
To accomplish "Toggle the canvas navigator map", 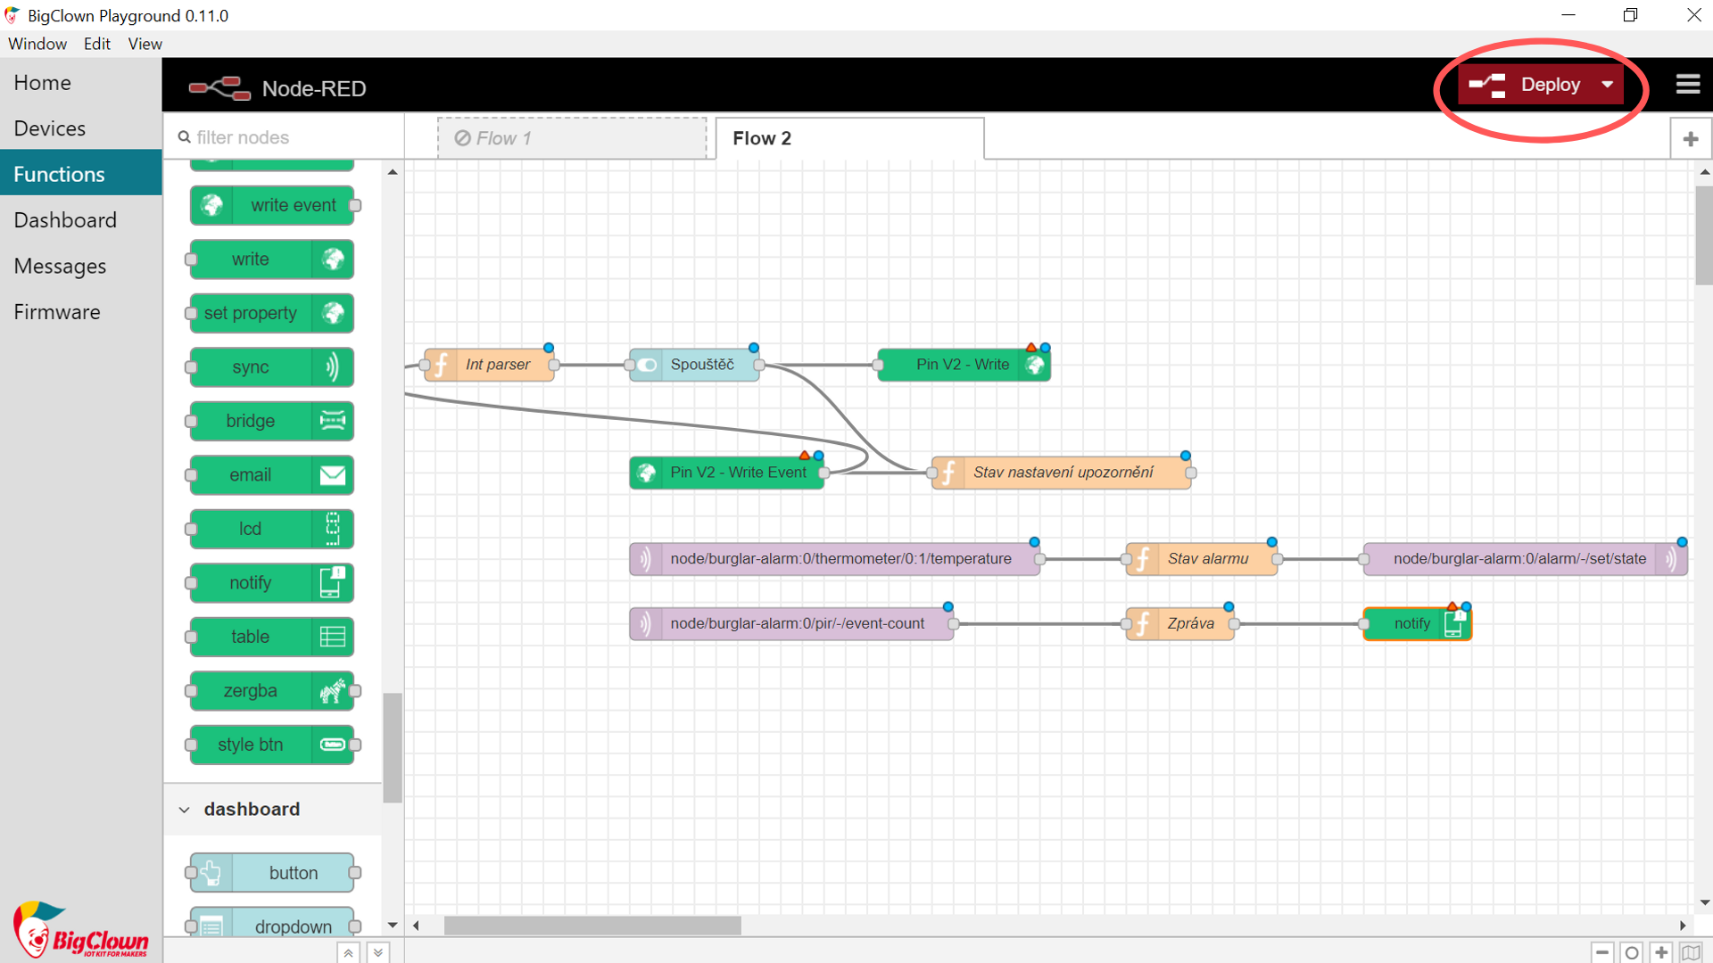I will point(1691,952).
